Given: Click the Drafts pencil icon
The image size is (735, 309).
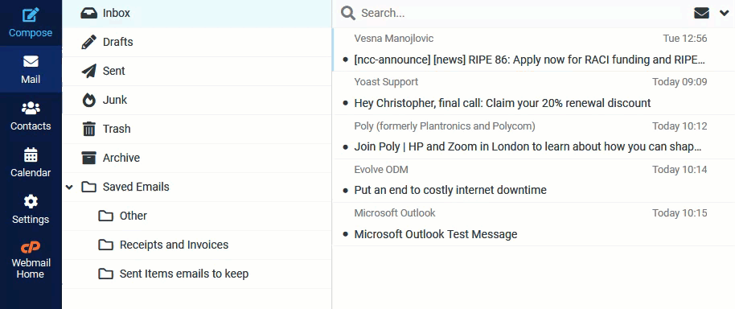Looking at the screenshot, I should (x=88, y=42).
